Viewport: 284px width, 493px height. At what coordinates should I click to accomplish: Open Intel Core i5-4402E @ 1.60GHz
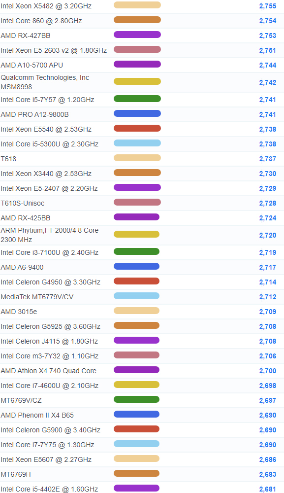point(49,489)
